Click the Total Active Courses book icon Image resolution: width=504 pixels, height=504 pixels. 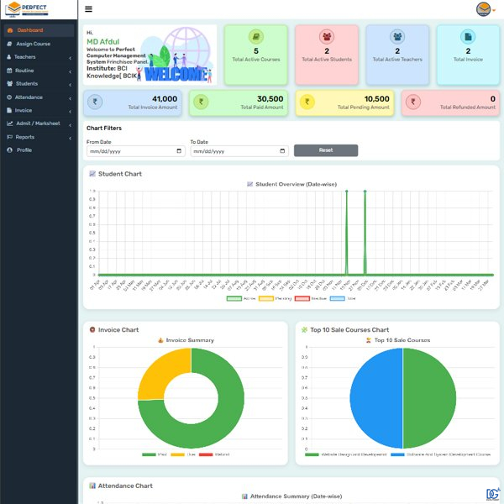pyautogui.click(x=255, y=38)
